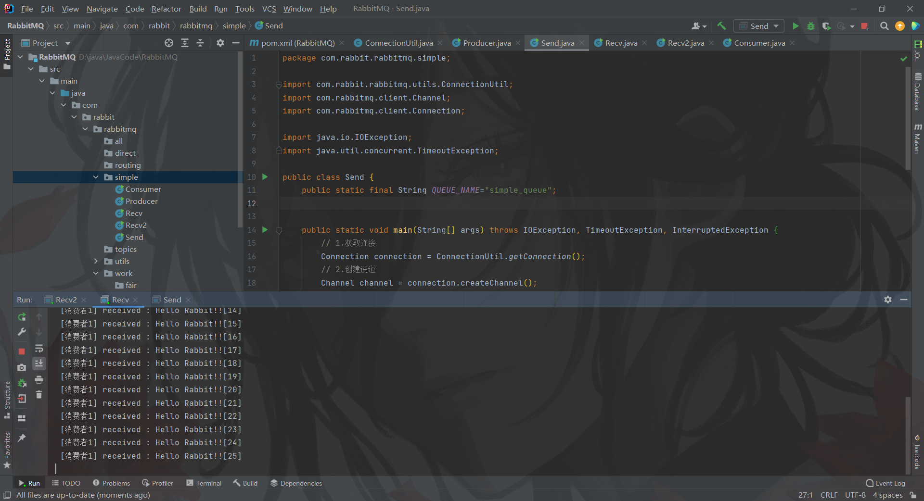Image resolution: width=924 pixels, height=501 pixels.
Task: Clear all console output trash icon
Action: (x=39, y=395)
